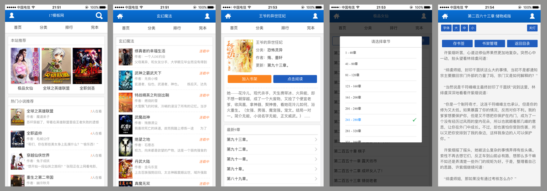Switch to 完本 tab on 王爷的异世狂妃 screen
547x191 pixels.
(x=311, y=28)
